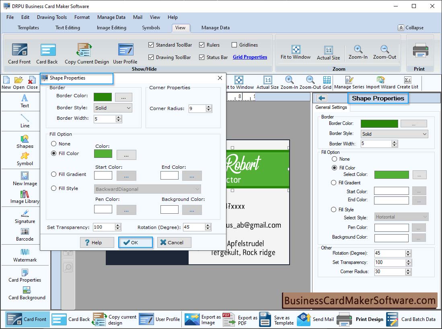
Task: Click the Card Front ribbon icon
Action: (x=19, y=53)
